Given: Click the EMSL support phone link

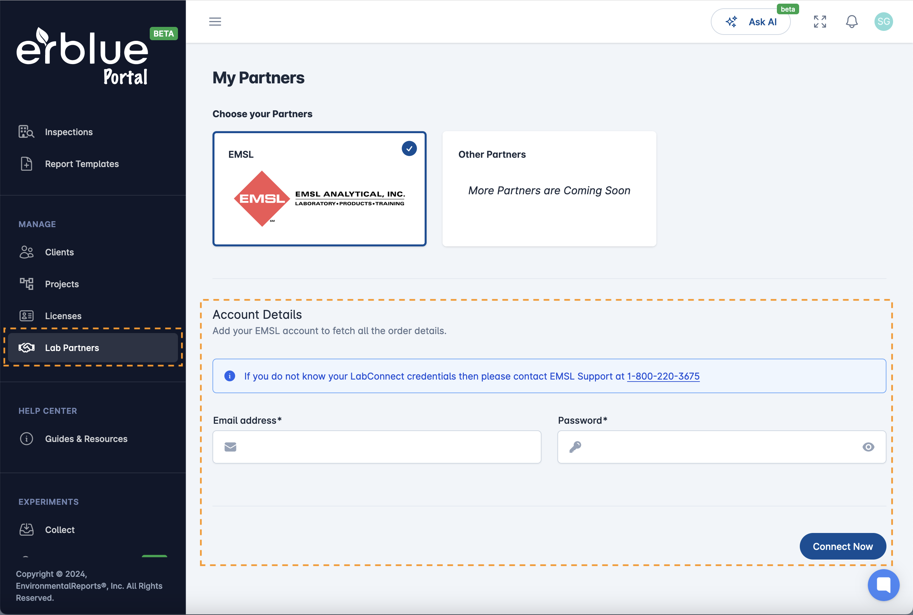Looking at the screenshot, I should coord(663,376).
